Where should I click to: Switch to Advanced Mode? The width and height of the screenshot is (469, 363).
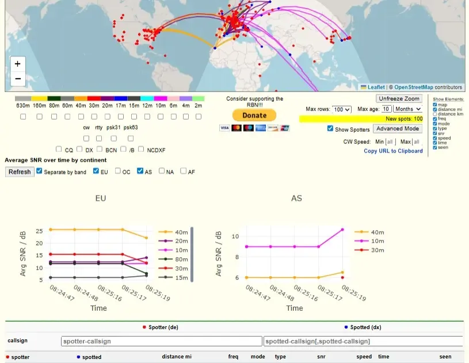398,129
